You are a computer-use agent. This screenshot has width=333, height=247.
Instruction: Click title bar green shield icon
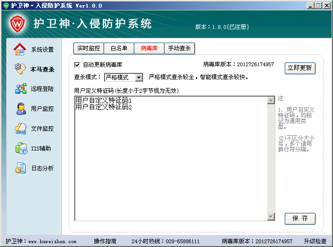(x=6, y=5)
